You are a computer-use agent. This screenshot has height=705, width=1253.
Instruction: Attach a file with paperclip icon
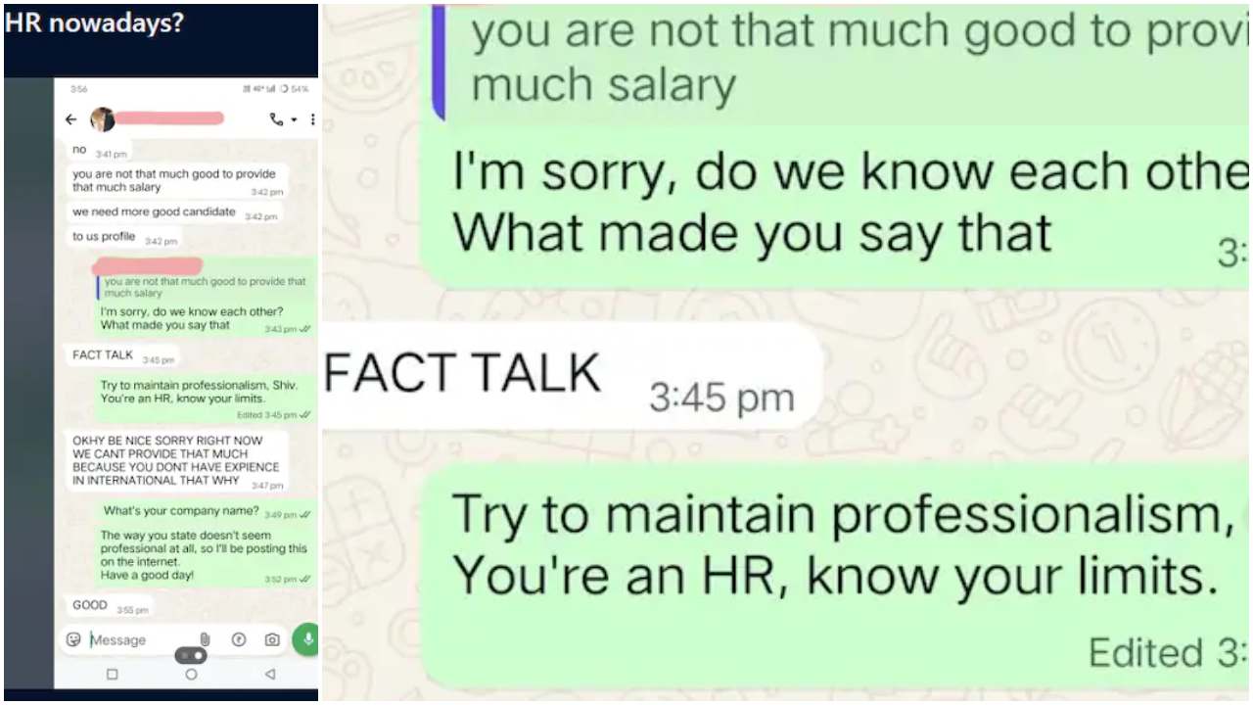[x=206, y=639]
